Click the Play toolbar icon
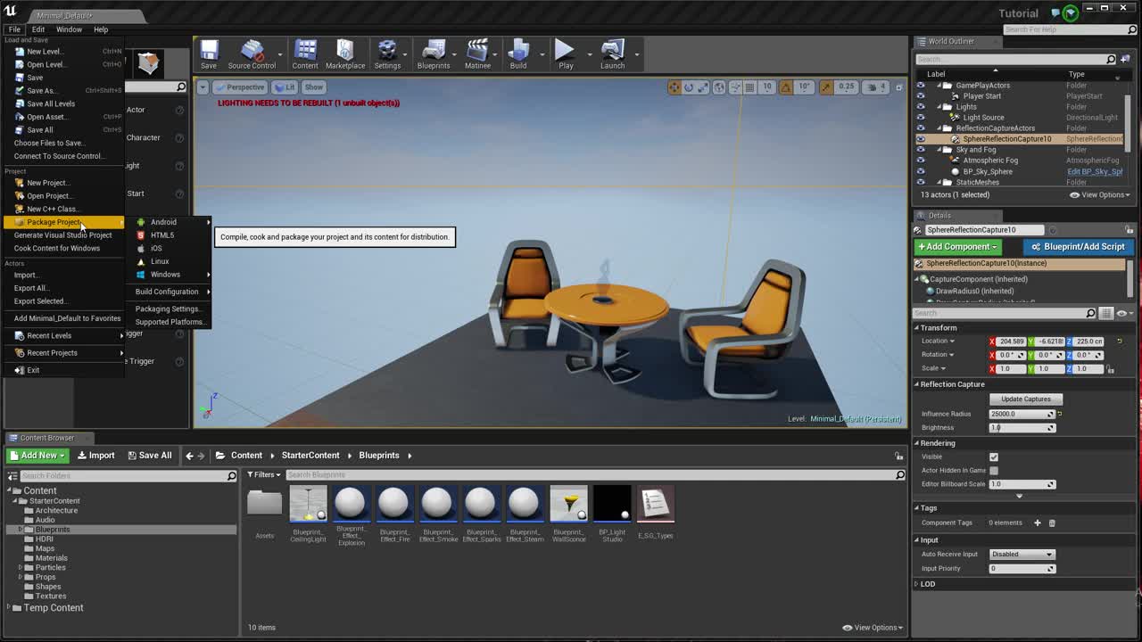Viewport: 1142px width, 642px height. tap(566, 54)
